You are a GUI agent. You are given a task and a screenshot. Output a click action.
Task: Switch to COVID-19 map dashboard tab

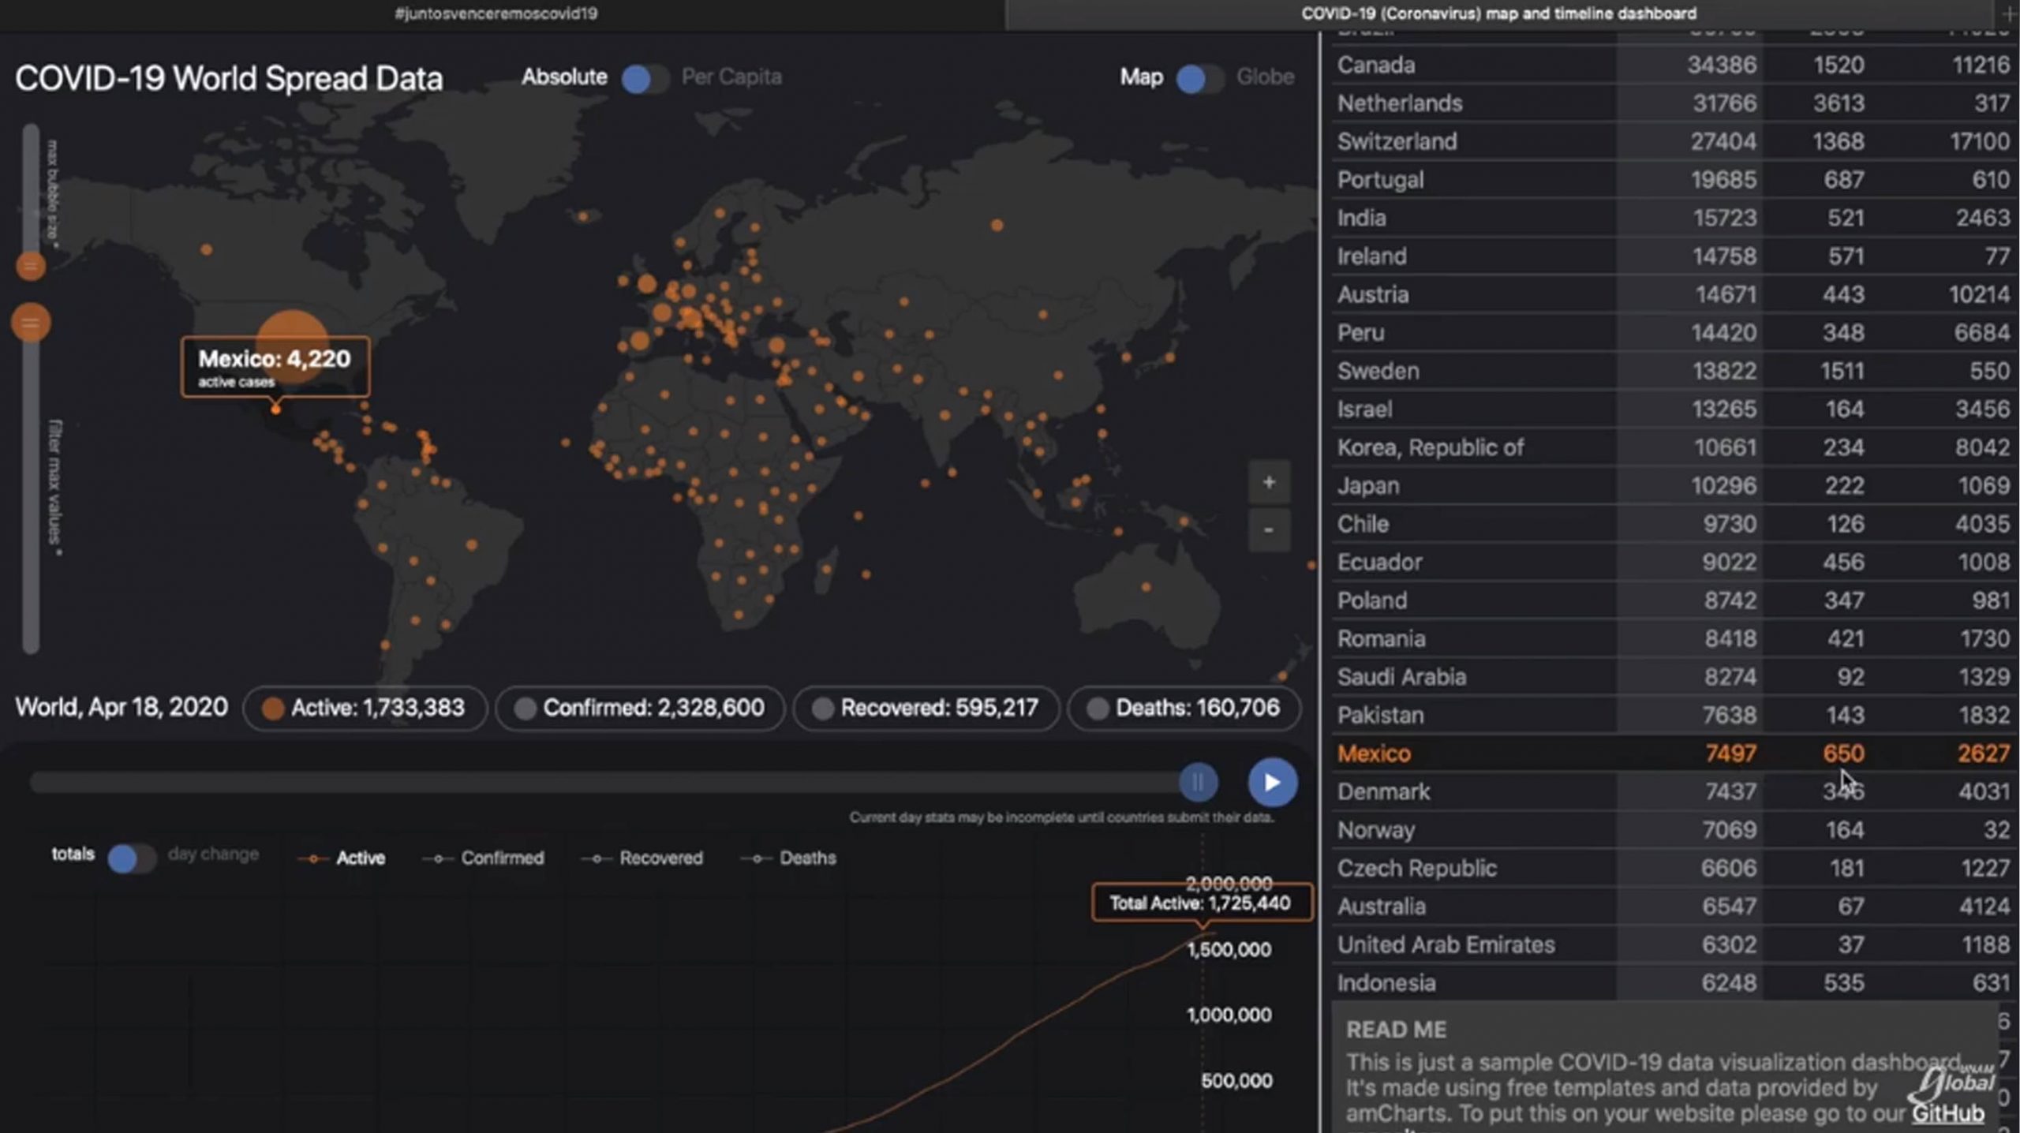[1498, 13]
